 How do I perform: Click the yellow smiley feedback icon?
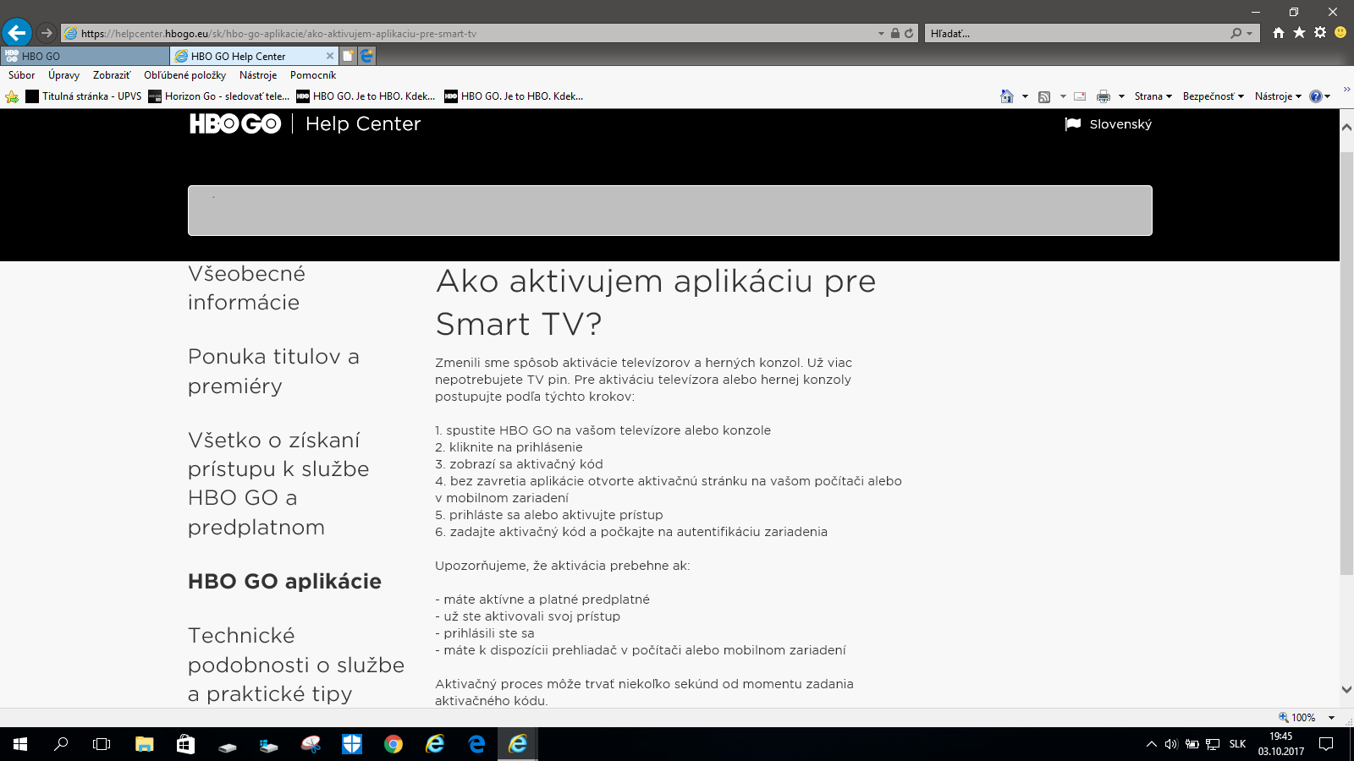click(1340, 33)
